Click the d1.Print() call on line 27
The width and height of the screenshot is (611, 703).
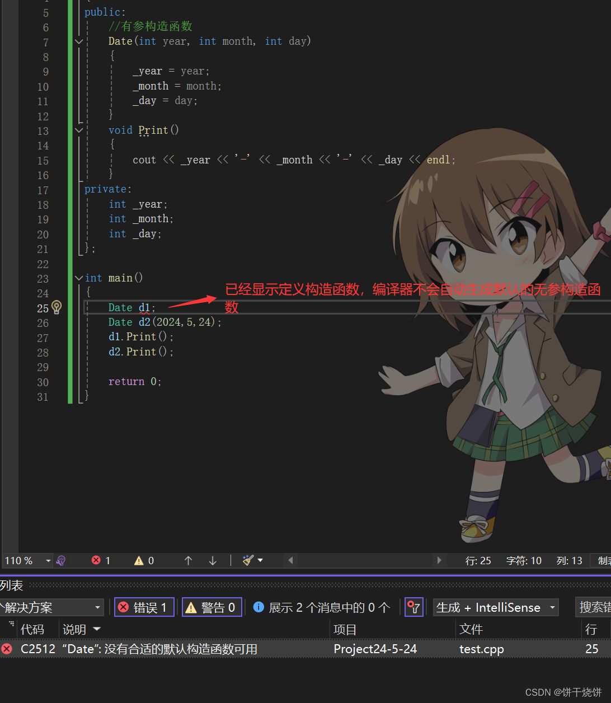click(x=141, y=337)
